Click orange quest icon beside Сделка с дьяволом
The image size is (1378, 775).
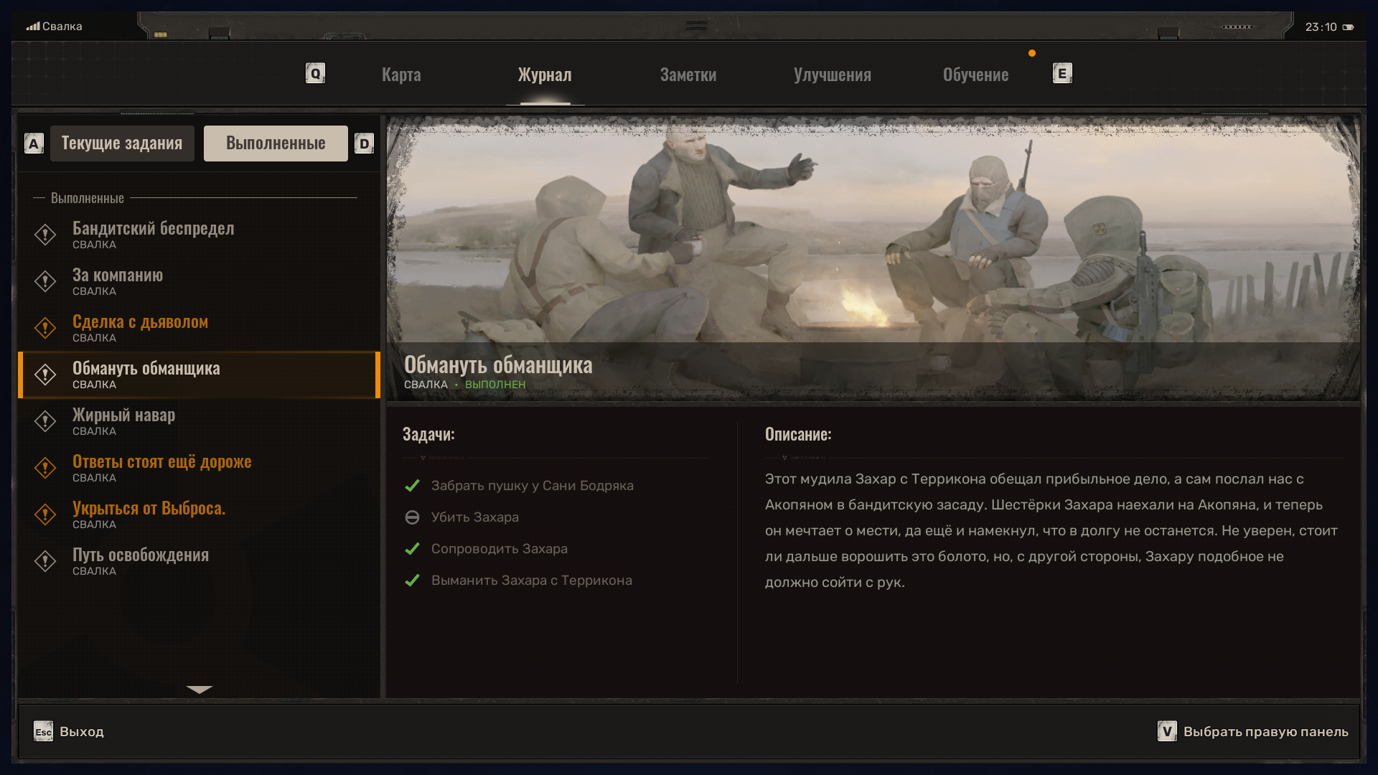pos(45,328)
